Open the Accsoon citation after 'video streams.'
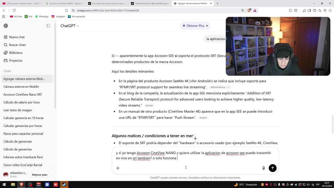334x188 pixels. click(x=149, y=105)
